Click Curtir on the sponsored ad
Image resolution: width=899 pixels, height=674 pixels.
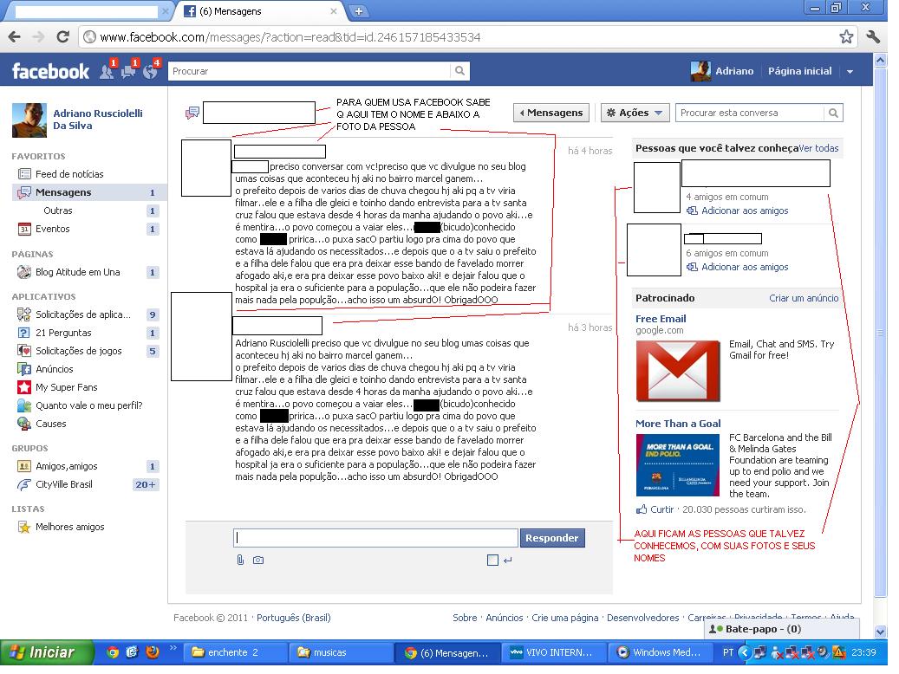pyautogui.click(x=661, y=509)
